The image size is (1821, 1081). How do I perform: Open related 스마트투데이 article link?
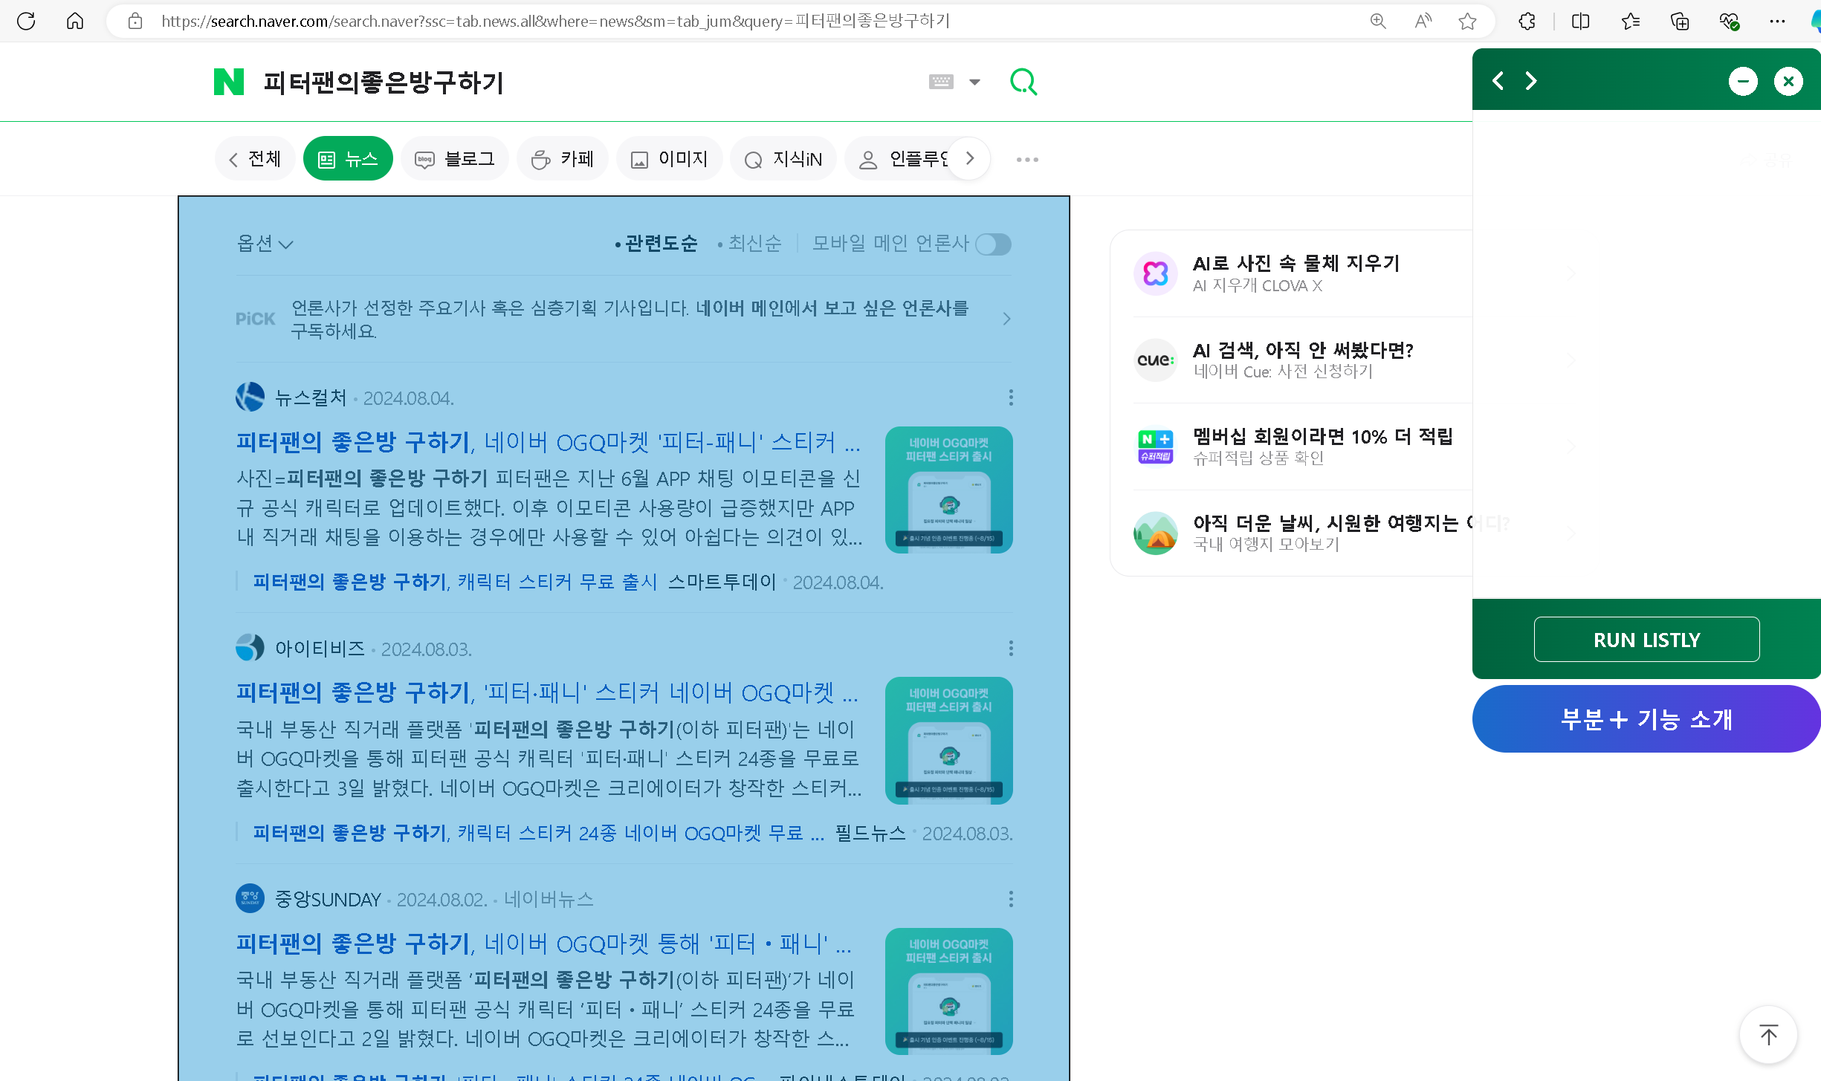(455, 582)
